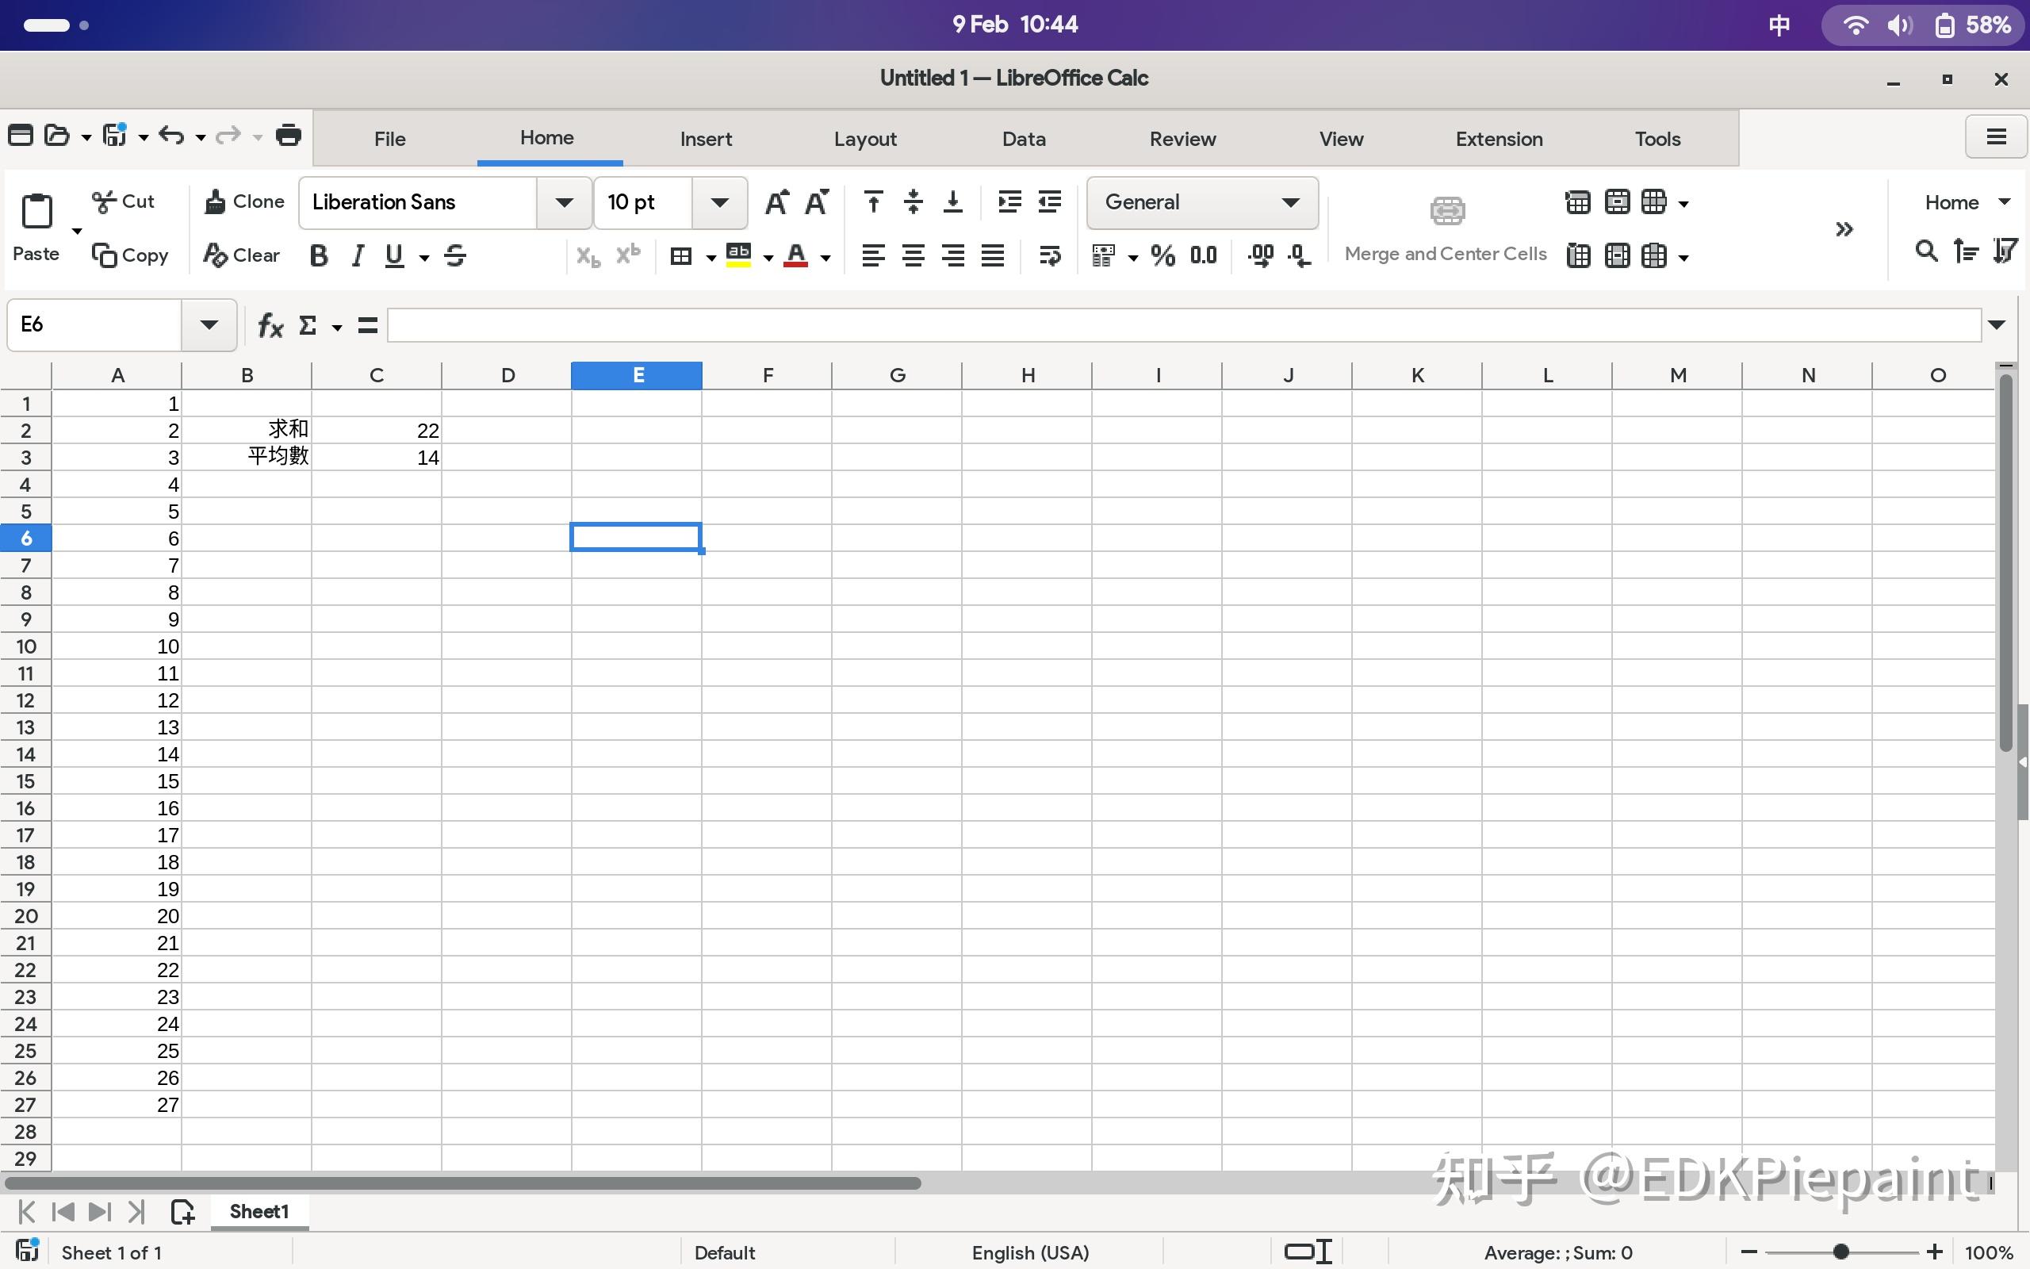Click the Find and Replace magnifier icon
2030x1269 pixels.
1926,251
